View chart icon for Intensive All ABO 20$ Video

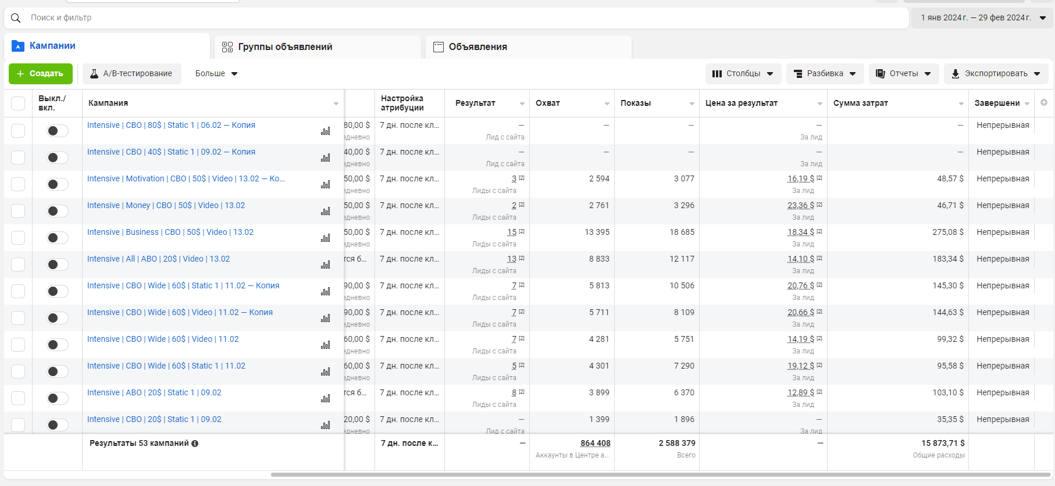(x=326, y=265)
